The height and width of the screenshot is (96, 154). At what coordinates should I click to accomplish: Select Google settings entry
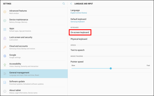click(x=34, y=56)
